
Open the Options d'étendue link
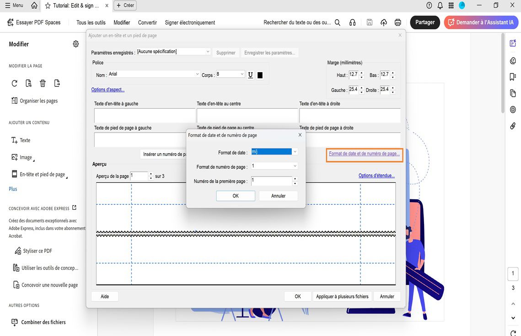[376, 175]
